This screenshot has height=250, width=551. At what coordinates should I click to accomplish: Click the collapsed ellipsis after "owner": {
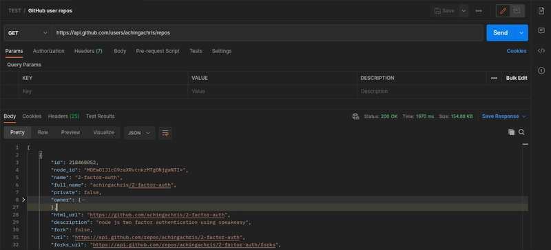click(83, 200)
